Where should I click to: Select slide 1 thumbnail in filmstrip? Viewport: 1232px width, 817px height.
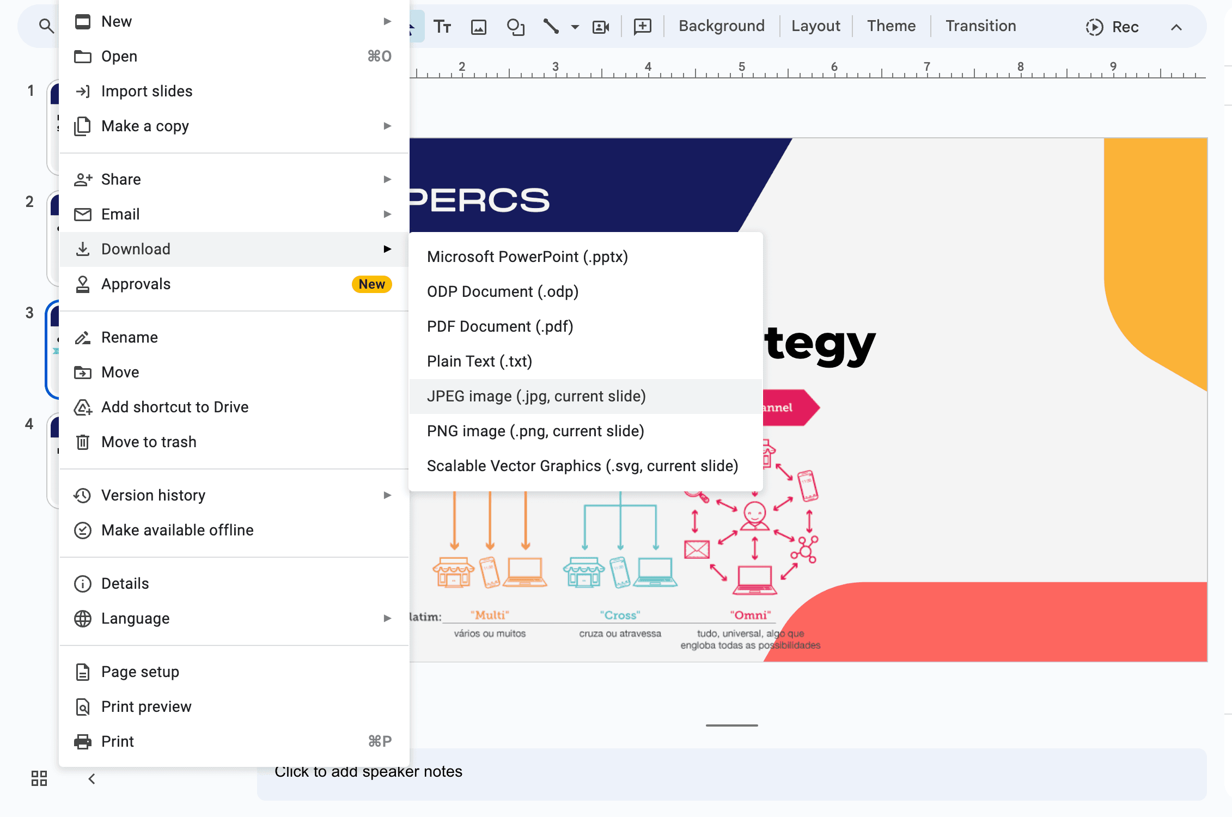click(53, 127)
